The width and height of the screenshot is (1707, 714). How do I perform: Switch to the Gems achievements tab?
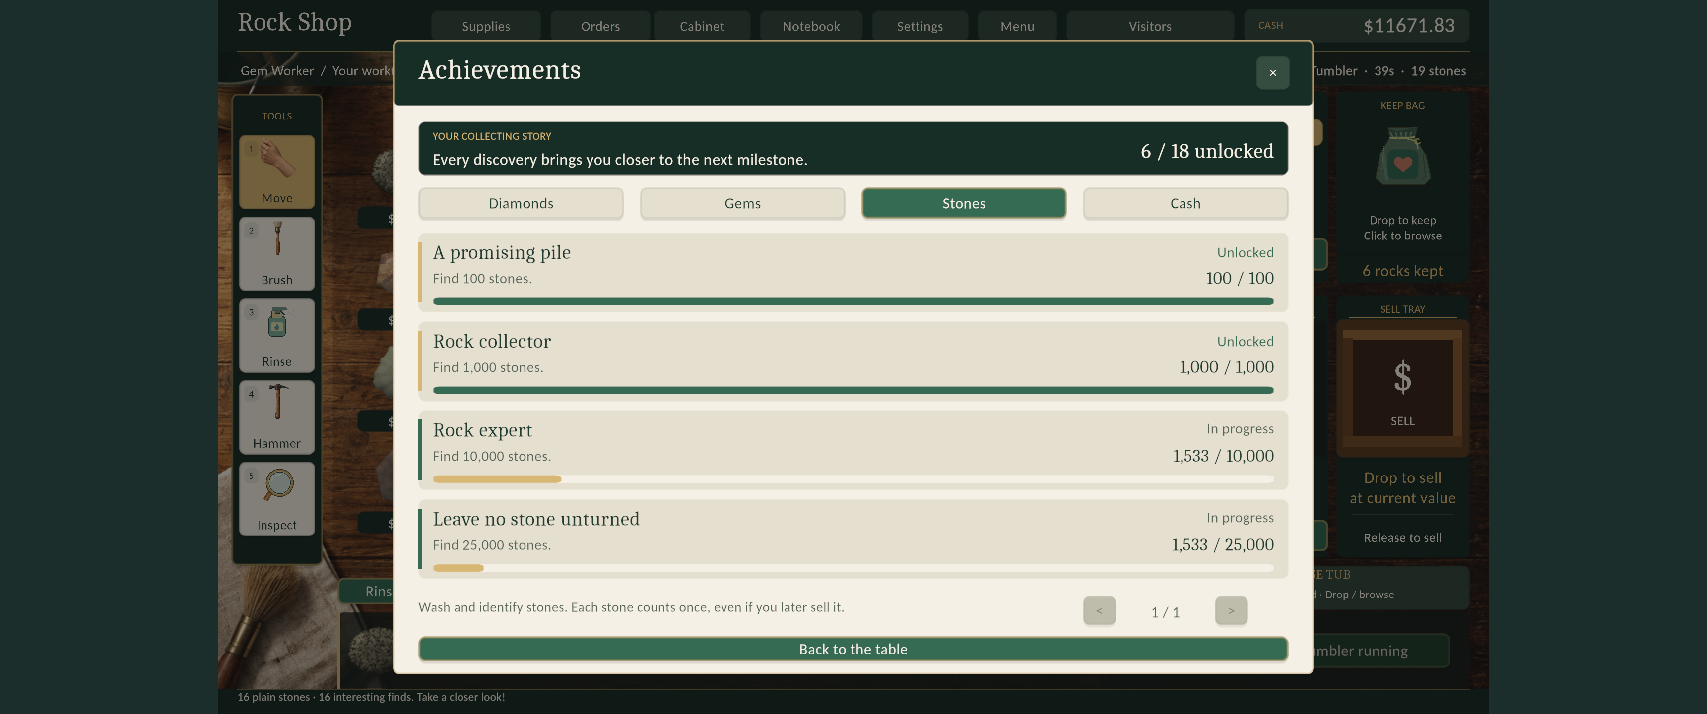coord(742,203)
